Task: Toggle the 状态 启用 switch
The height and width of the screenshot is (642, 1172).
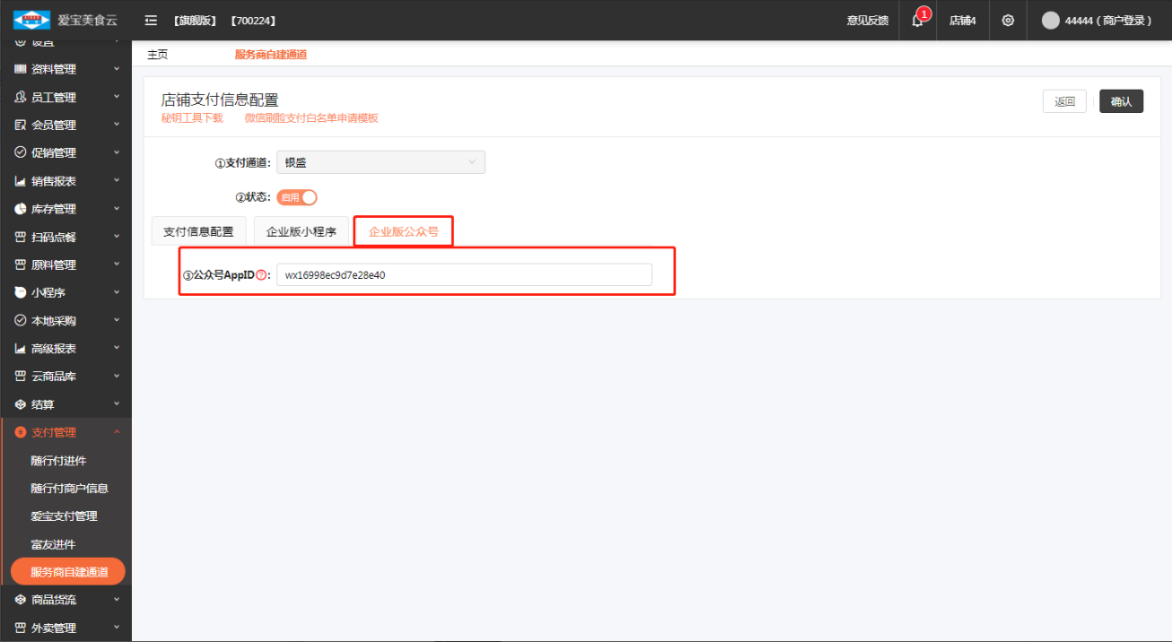Action: click(x=297, y=197)
